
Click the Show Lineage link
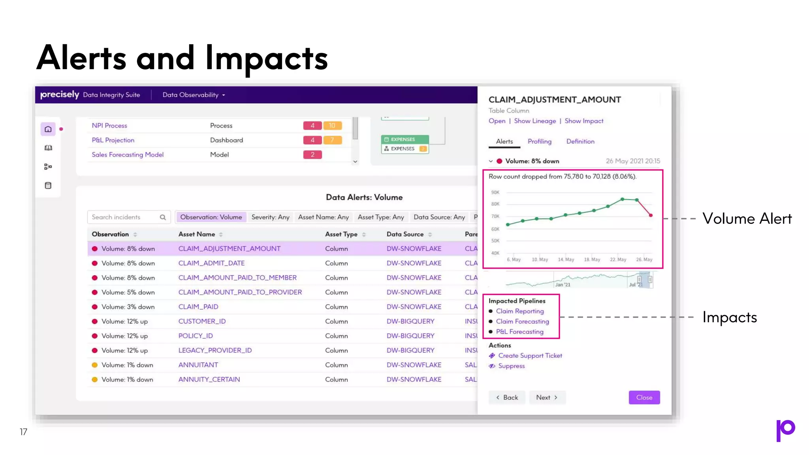coord(535,121)
